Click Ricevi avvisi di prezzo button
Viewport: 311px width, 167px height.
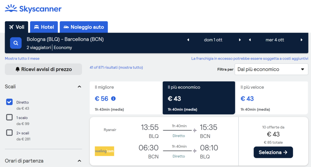pos(43,69)
